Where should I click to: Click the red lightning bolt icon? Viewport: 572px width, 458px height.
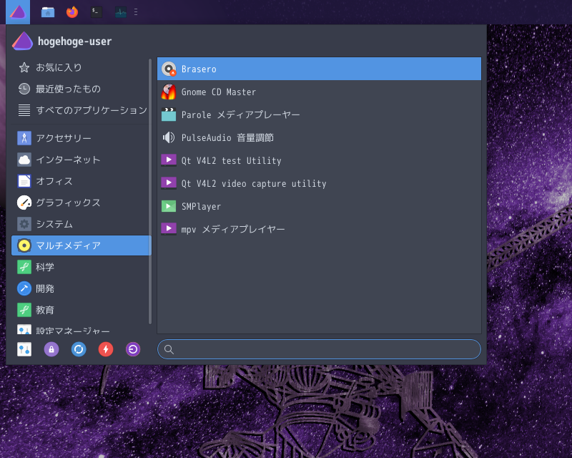point(106,349)
